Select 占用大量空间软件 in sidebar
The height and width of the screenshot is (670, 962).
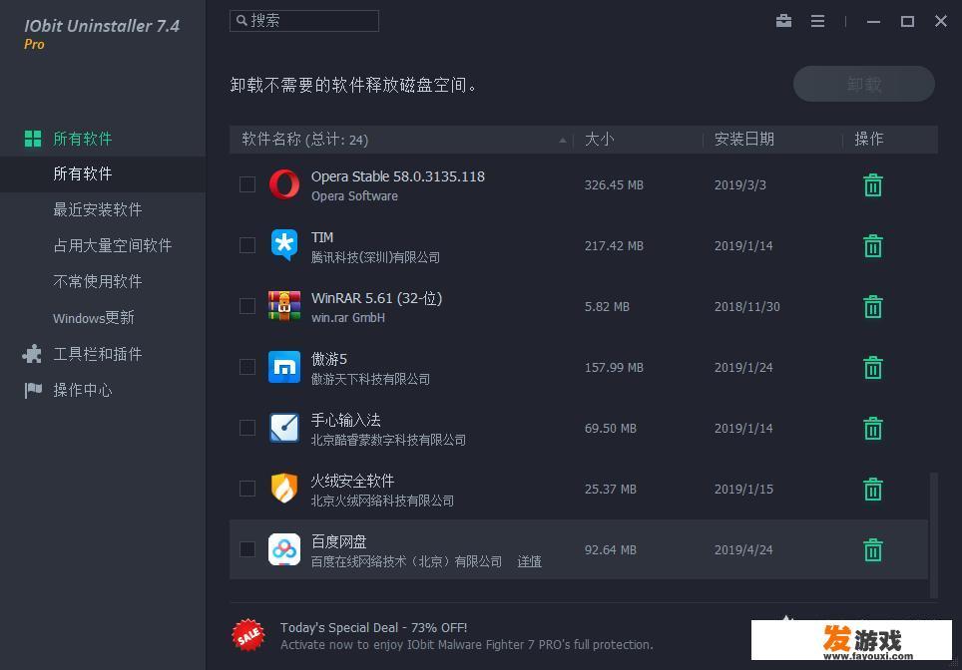pos(113,246)
